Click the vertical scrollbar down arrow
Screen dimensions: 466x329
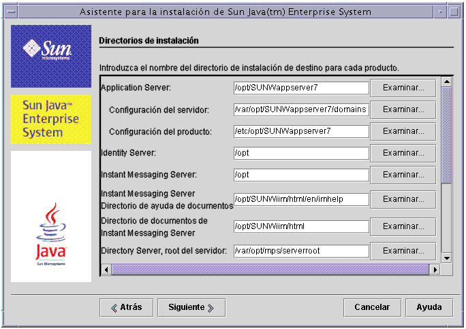pyautogui.click(x=447, y=258)
